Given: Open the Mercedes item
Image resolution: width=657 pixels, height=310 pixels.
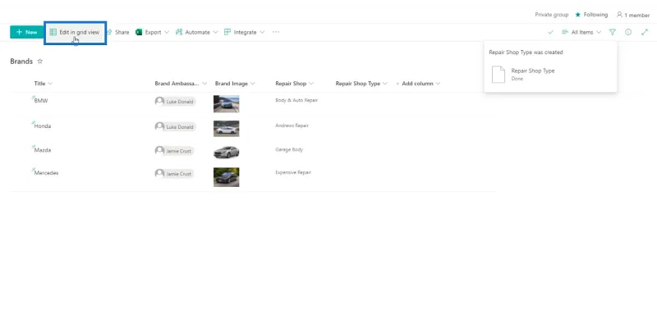Looking at the screenshot, I should click(47, 173).
